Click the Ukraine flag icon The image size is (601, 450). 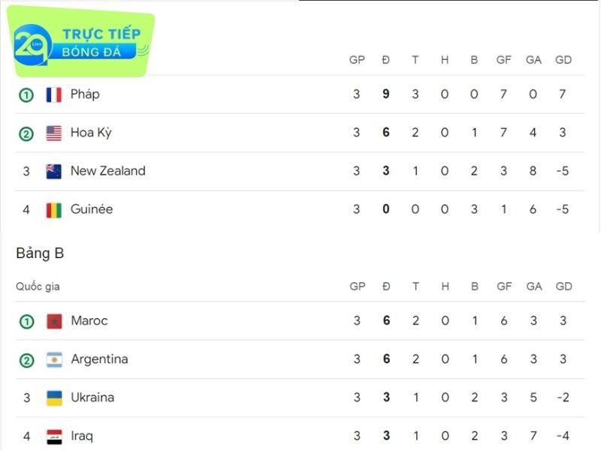coord(53,398)
